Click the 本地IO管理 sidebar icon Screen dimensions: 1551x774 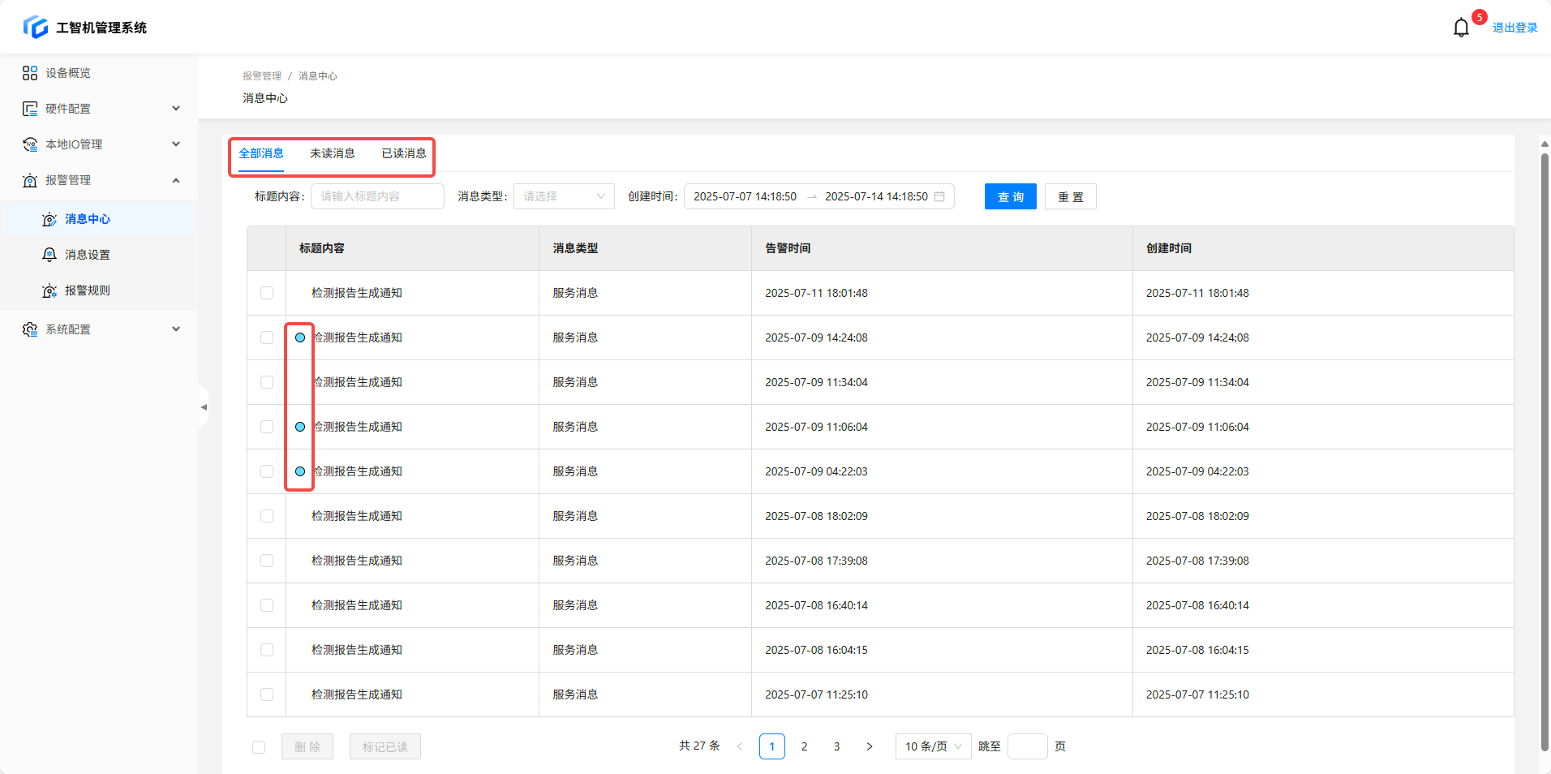30,144
